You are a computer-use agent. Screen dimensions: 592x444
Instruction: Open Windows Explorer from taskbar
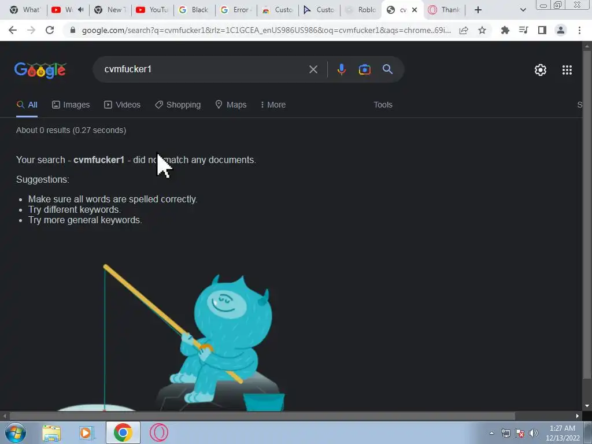[51, 433]
